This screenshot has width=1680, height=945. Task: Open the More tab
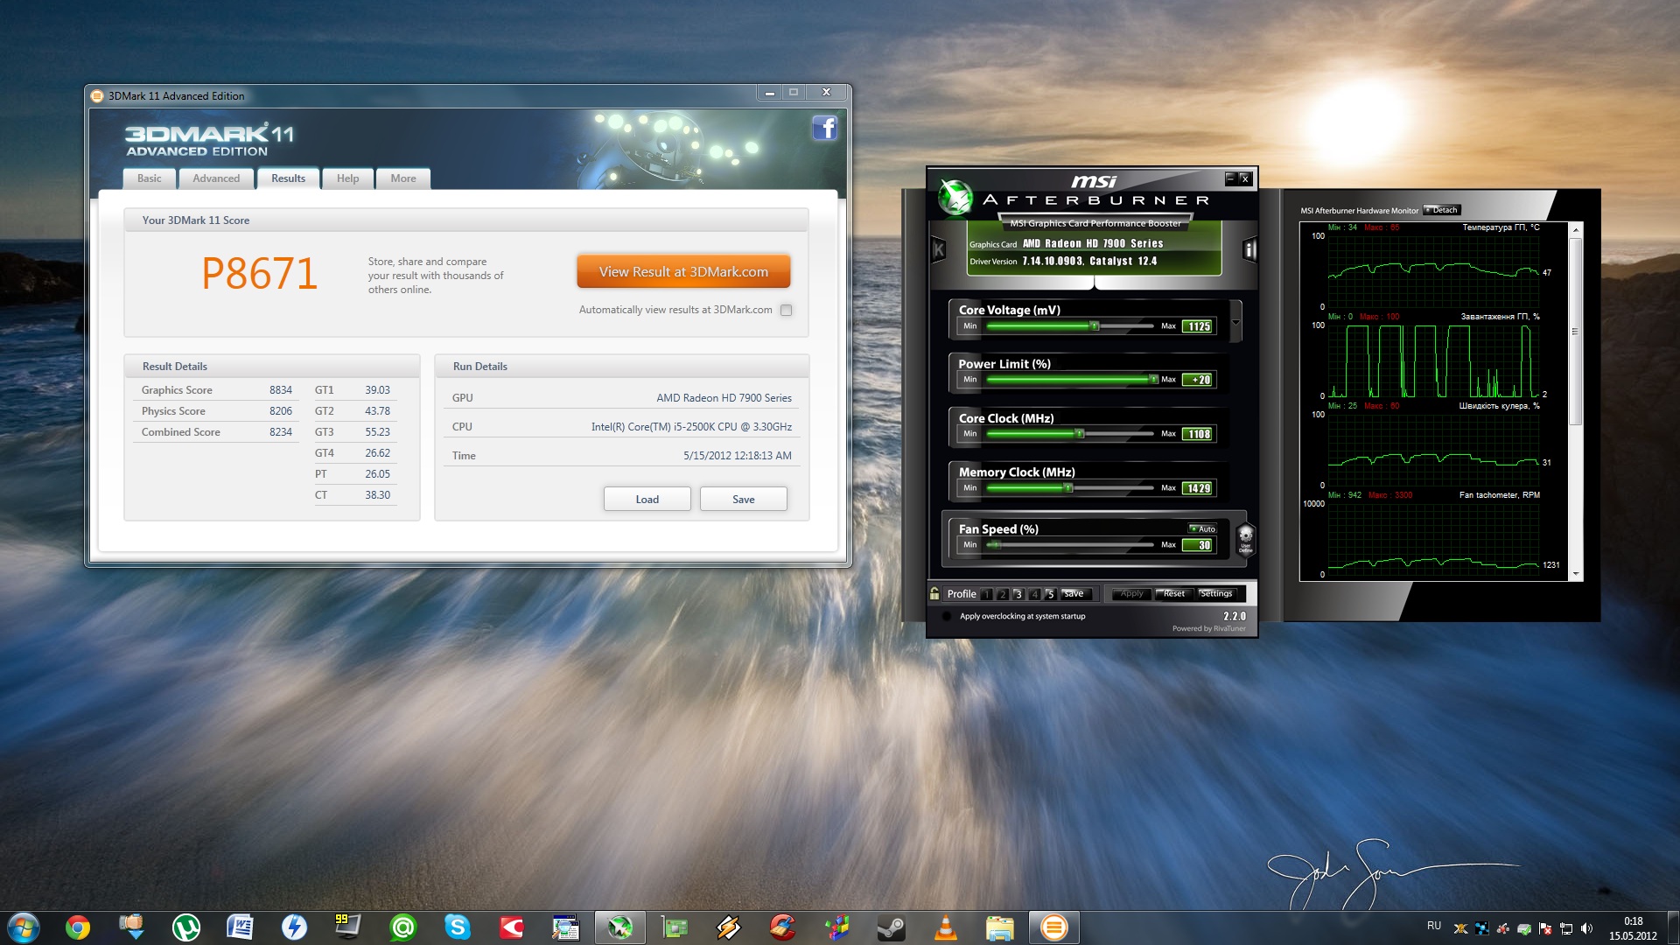[x=403, y=178]
